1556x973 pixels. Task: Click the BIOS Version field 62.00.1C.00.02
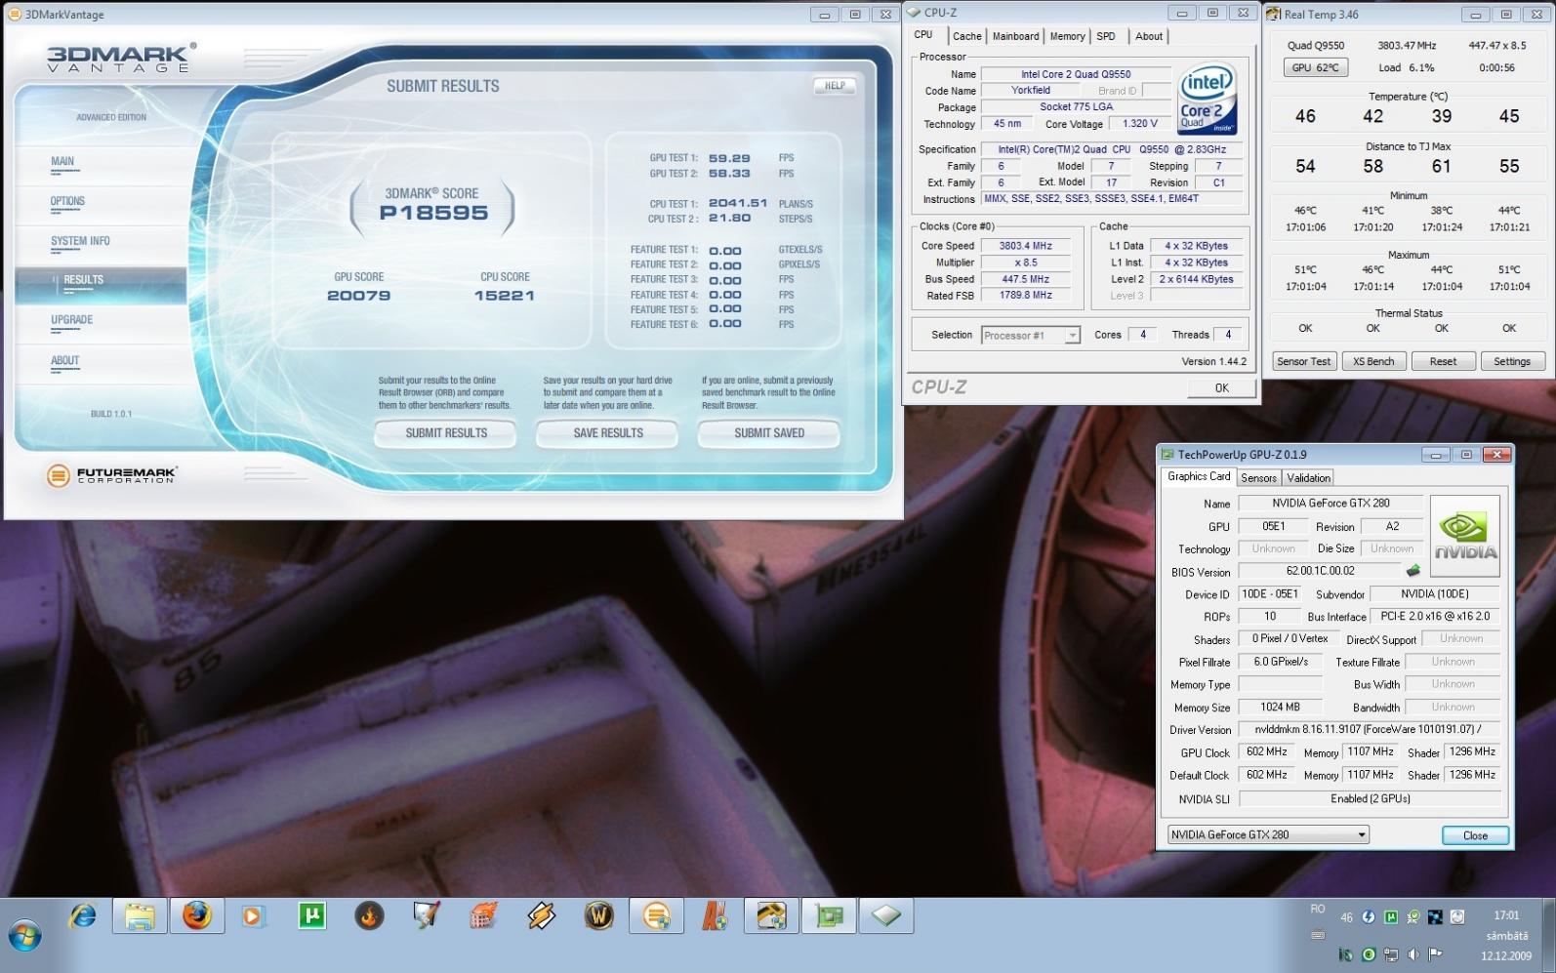[1321, 571]
